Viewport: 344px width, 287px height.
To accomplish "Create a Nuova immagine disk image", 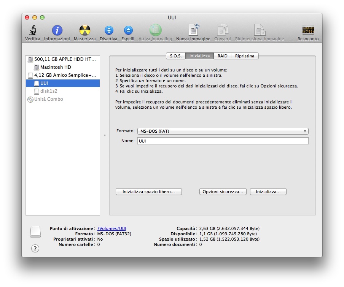I will point(194,30).
